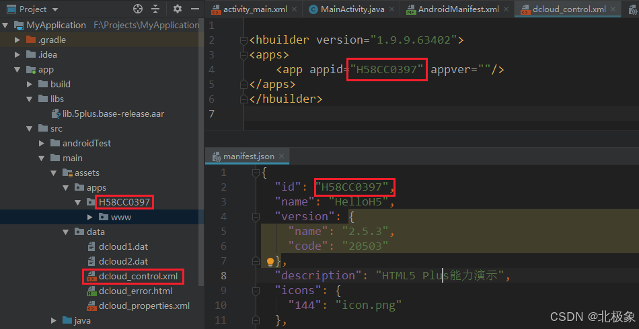This screenshot has width=639, height=329.
Task: Click the "HelloH5" name value
Action: (359, 201)
